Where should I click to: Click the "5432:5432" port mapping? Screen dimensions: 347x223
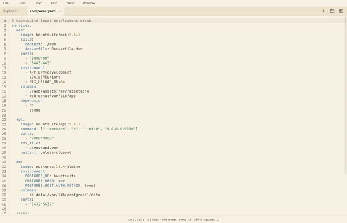(x=41, y=204)
